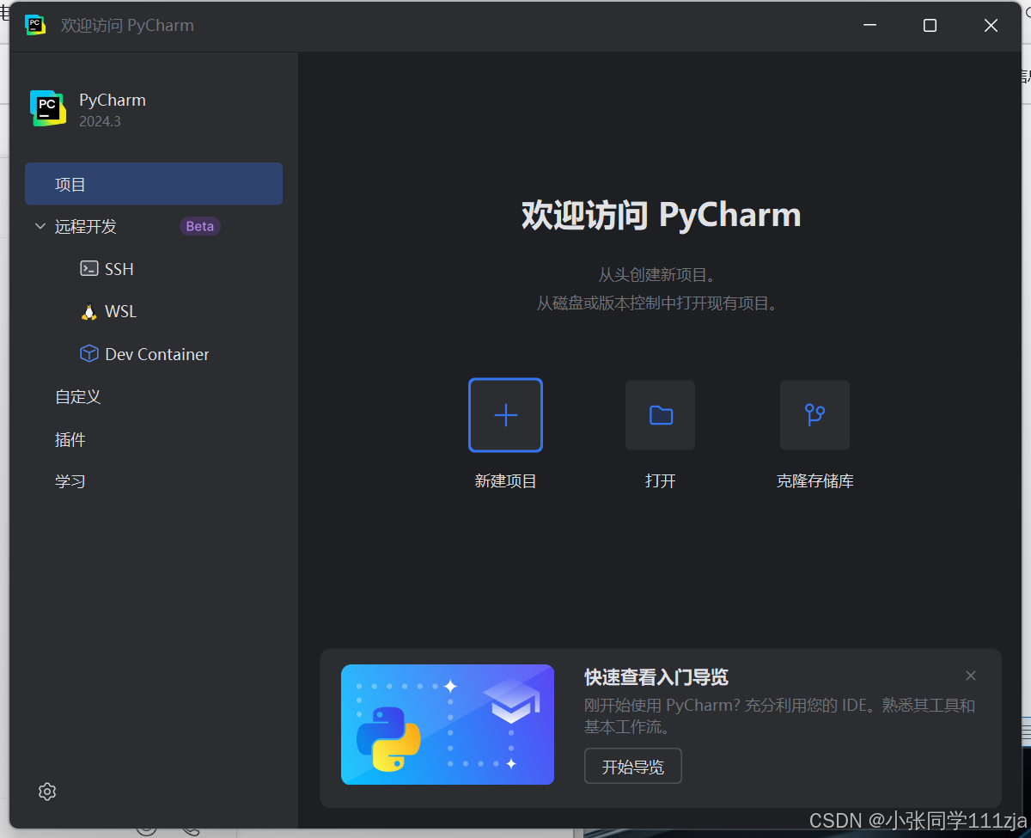Click the 新建项目 label
This screenshot has width=1031, height=838.
coord(505,481)
